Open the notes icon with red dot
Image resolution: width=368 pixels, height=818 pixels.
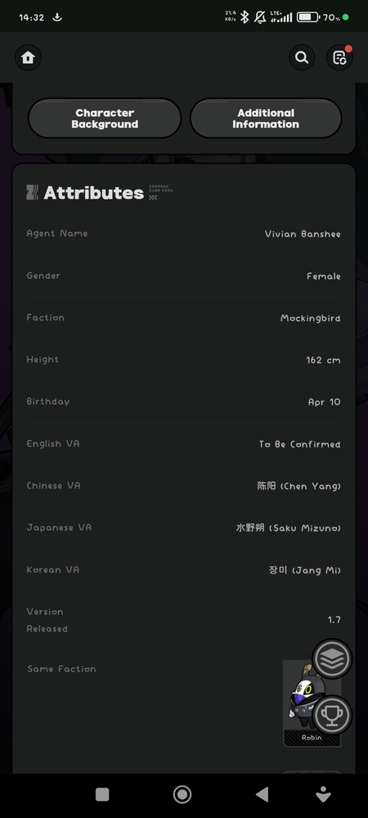pos(339,57)
